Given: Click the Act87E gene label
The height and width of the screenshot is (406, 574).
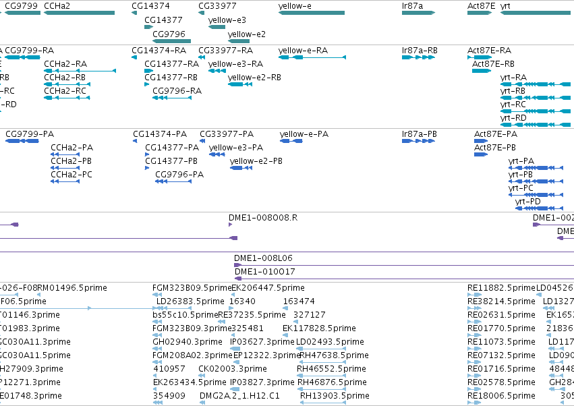Looking at the screenshot, I should coord(481,6).
